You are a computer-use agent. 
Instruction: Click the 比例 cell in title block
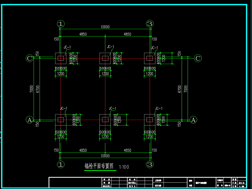tap(234, 186)
